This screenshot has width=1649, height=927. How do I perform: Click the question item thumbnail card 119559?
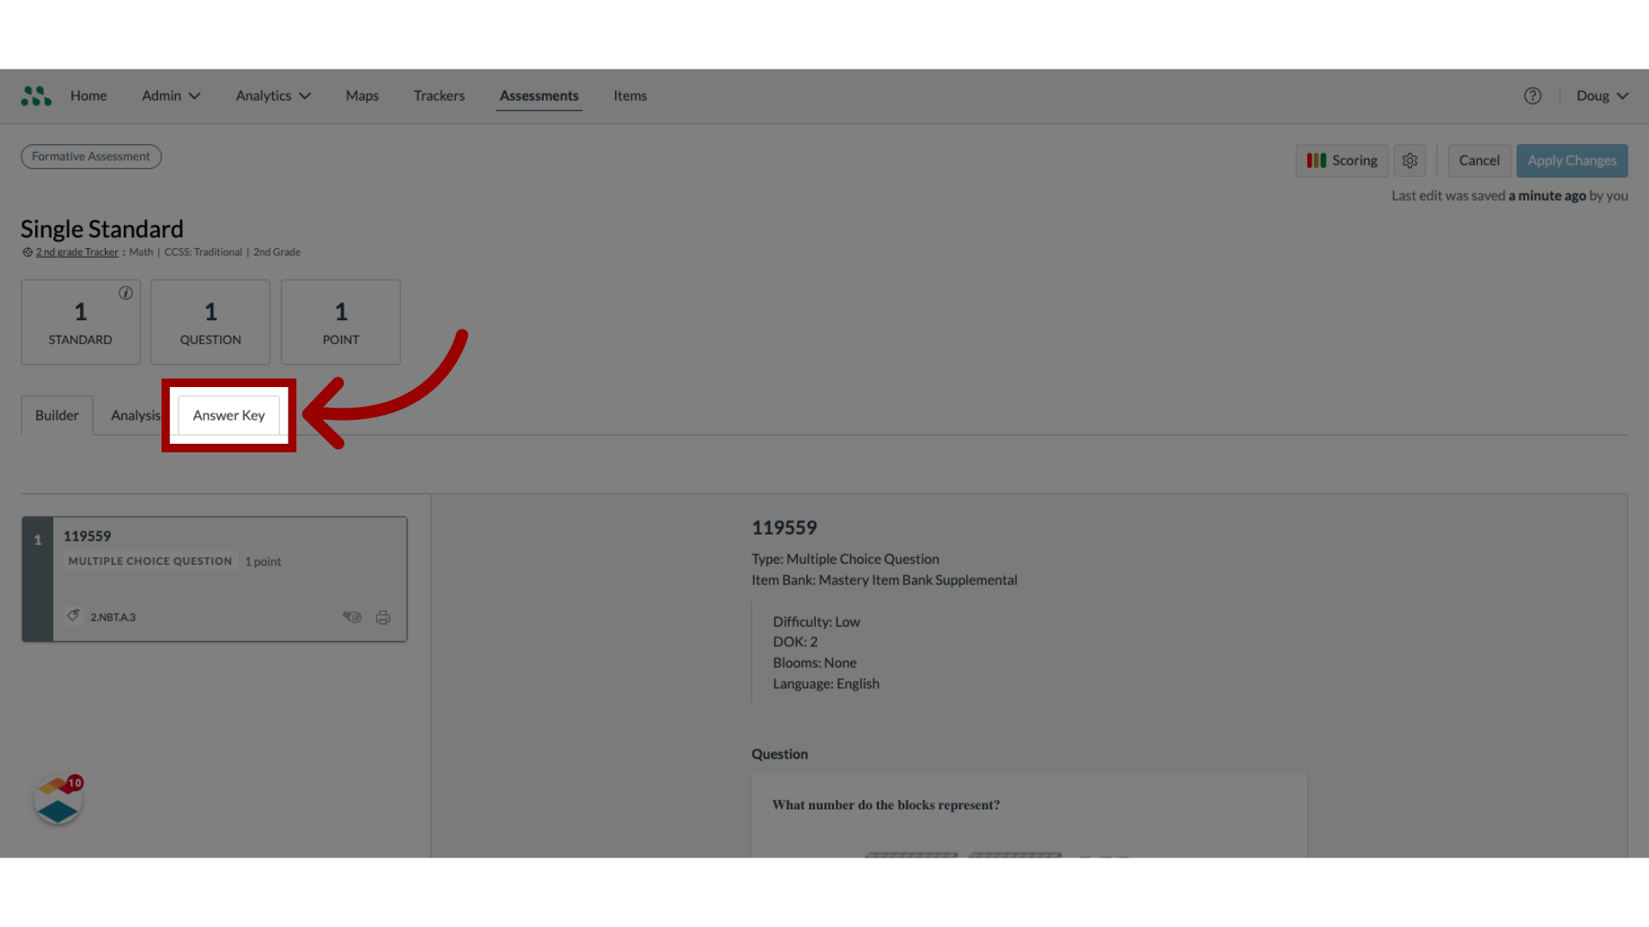click(x=216, y=579)
